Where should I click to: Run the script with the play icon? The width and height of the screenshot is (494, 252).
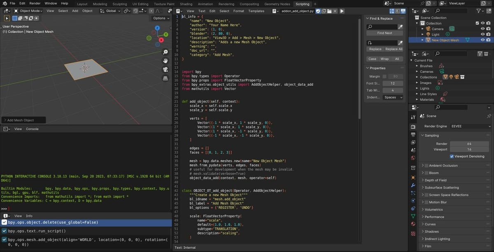342,11
